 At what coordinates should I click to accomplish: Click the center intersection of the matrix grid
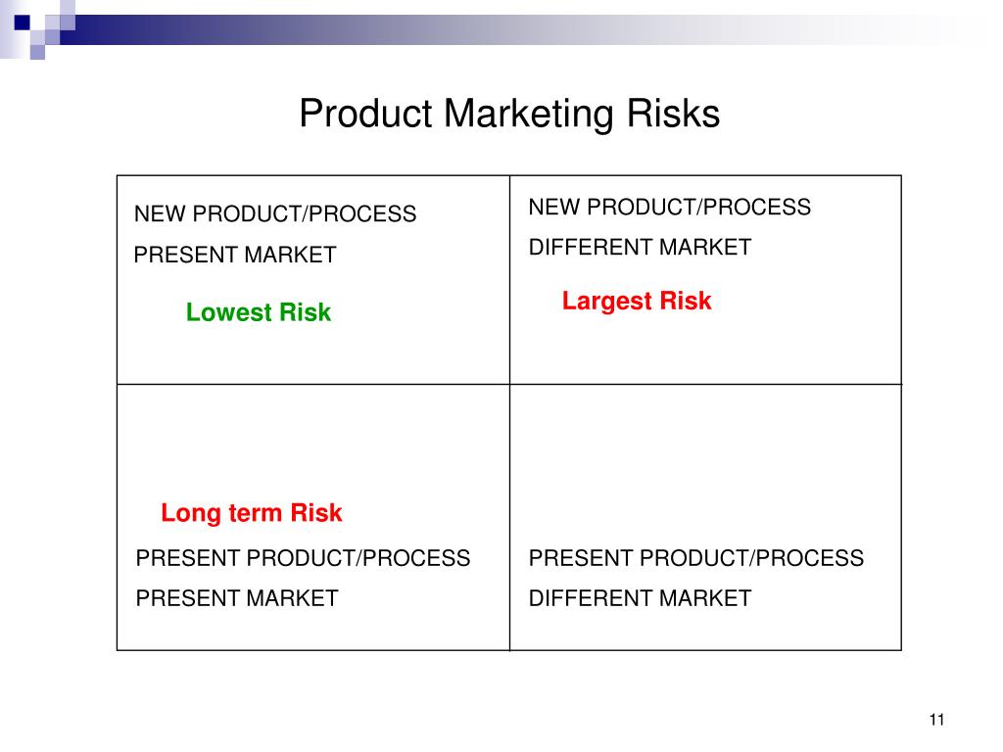pyautogui.click(x=509, y=384)
